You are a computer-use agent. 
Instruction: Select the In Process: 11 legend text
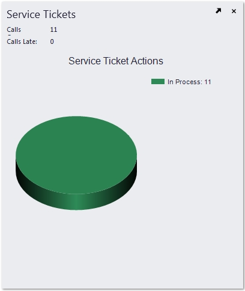[x=189, y=82]
